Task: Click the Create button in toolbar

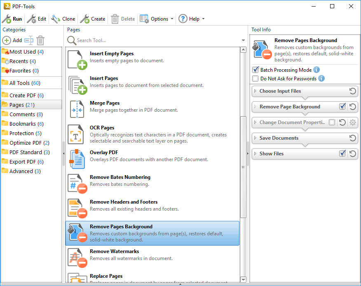Action: click(x=93, y=19)
